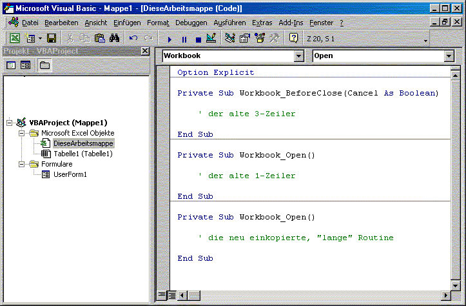Select Tabelle1 (Tabelle1) in tree
The height and width of the screenshot is (306, 466).
point(83,154)
